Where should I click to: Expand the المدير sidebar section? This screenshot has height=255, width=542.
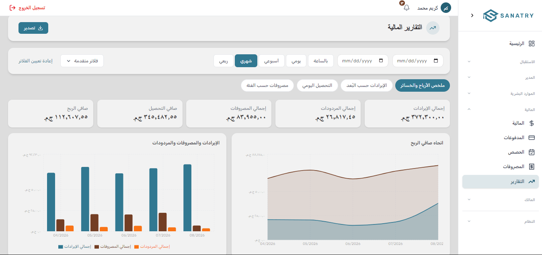(x=500, y=77)
